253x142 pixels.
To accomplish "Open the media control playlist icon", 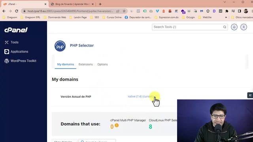I will pyautogui.click(x=233, y=11).
